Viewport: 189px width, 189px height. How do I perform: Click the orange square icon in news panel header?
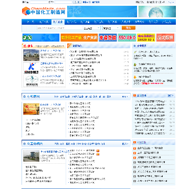click(x=134, y=96)
